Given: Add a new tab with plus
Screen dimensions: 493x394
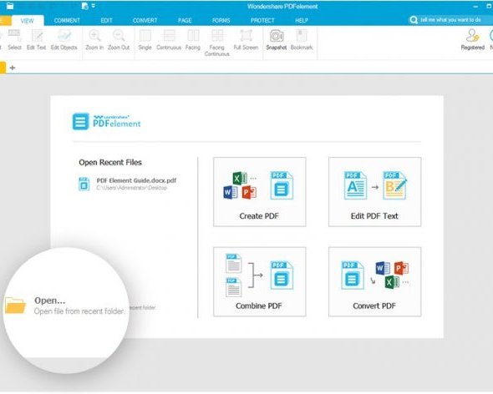Looking at the screenshot, I should (13, 68).
